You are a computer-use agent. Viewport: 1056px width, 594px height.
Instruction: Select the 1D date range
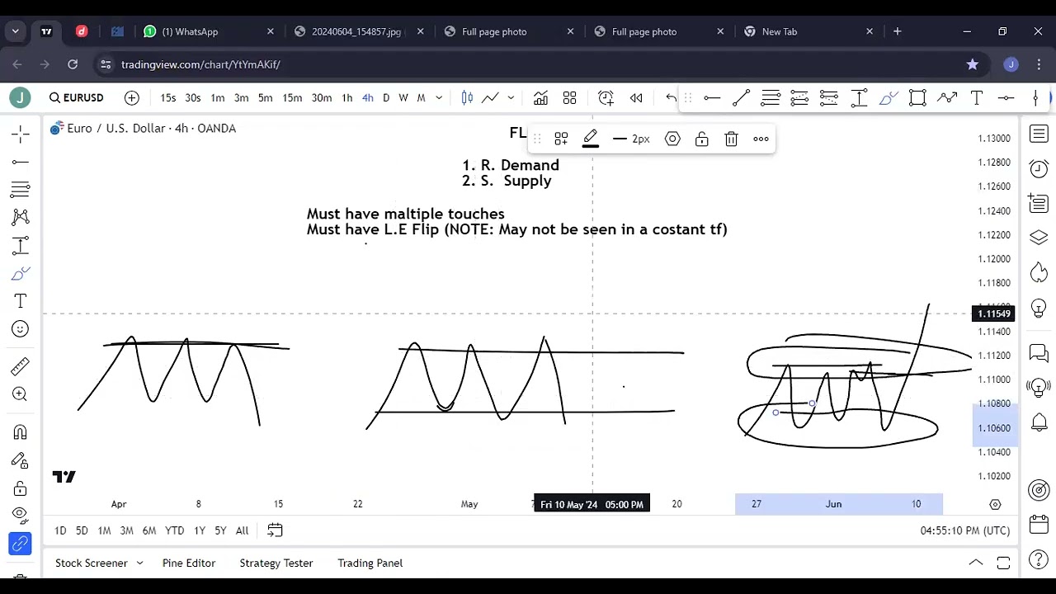[60, 530]
